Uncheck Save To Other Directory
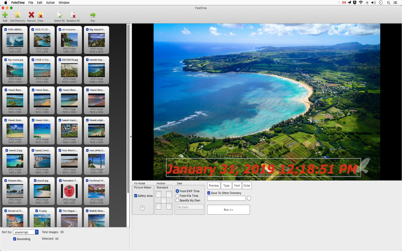The width and height of the screenshot is (402, 251). tap(209, 193)
